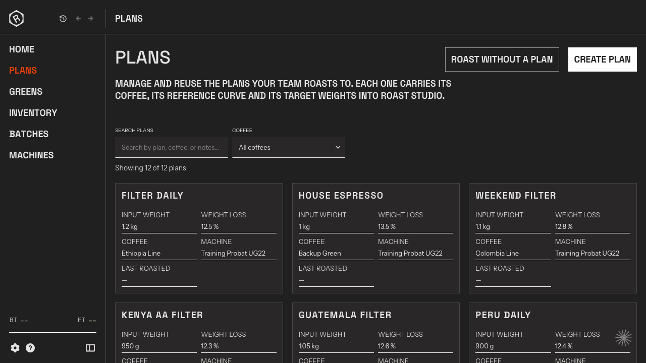The width and height of the screenshot is (646, 363).
Task: Click the "12.4 %" weight loss value
Action: coord(564,346)
